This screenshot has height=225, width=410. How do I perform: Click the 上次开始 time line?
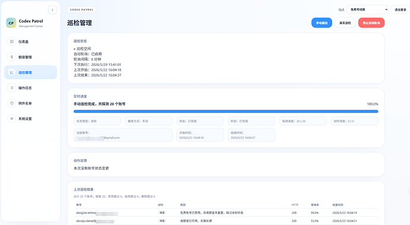coord(97,70)
